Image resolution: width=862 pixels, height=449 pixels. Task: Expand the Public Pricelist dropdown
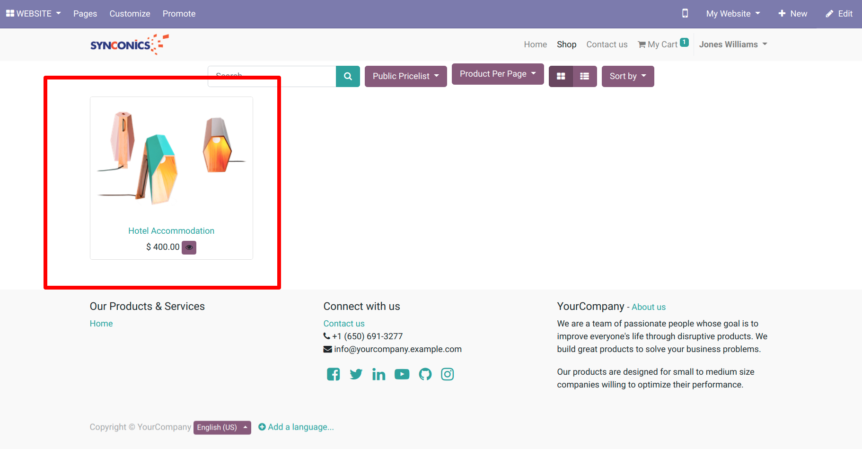coord(405,76)
